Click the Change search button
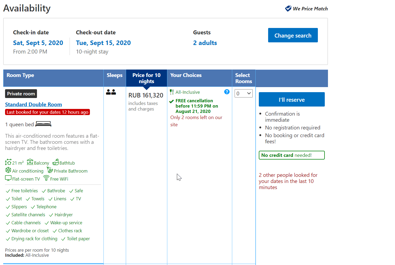Image resolution: width=395 pixels, height=265 pixels. coord(293,35)
